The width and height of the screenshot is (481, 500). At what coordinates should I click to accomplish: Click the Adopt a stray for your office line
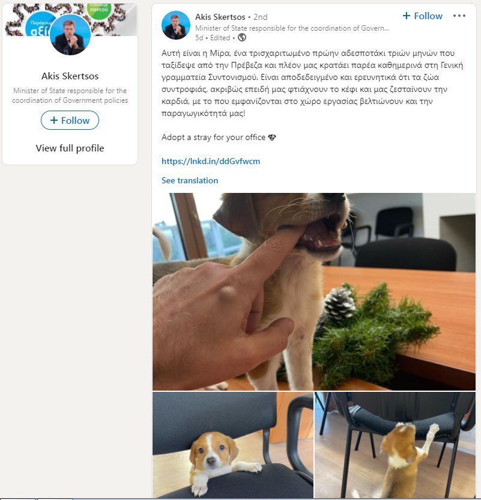(x=219, y=137)
